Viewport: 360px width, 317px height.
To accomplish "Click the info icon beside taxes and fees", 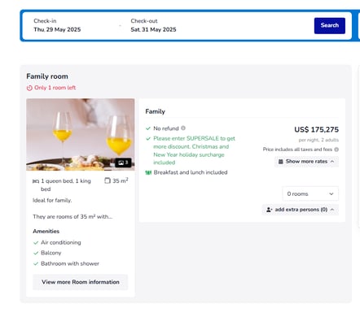I will pos(336,150).
